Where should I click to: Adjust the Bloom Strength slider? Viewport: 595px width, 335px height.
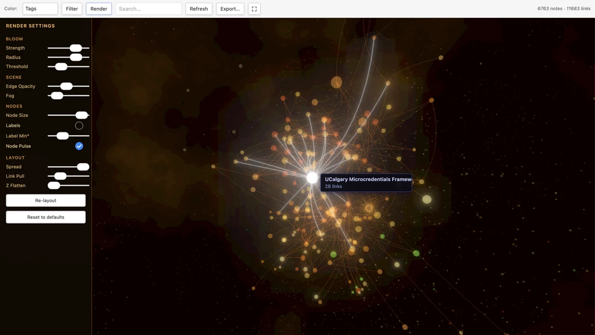(68, 48)
